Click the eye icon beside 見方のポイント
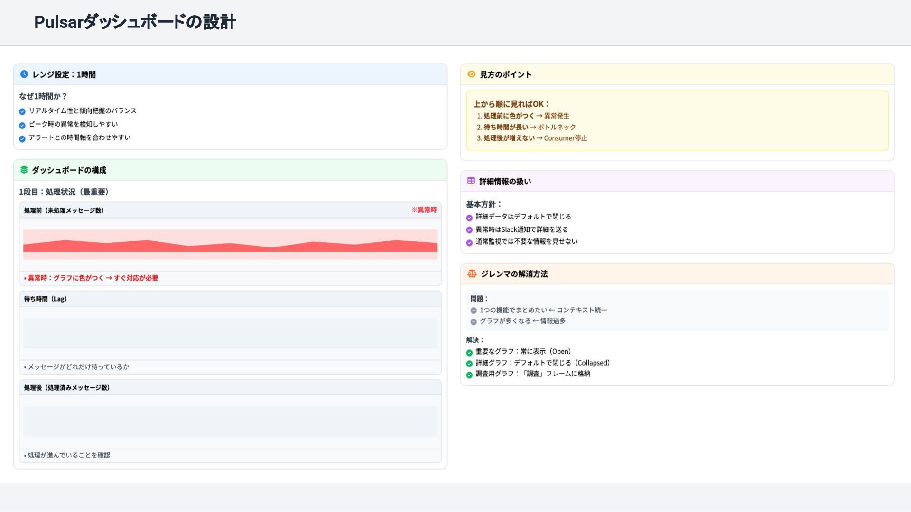The height and width of the screenshot is (512, 911). tap(471, 74)
